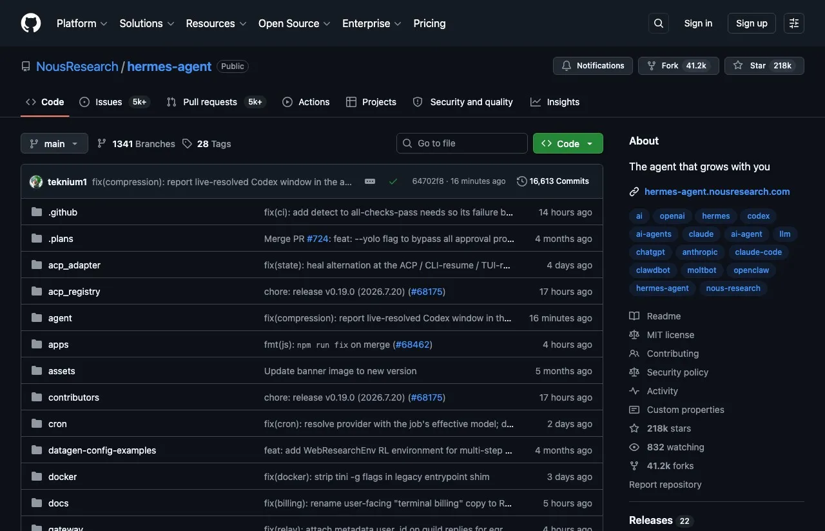Click folder icon for acp_adapter
Screen dimensions: 825x531
click(37, 265)
